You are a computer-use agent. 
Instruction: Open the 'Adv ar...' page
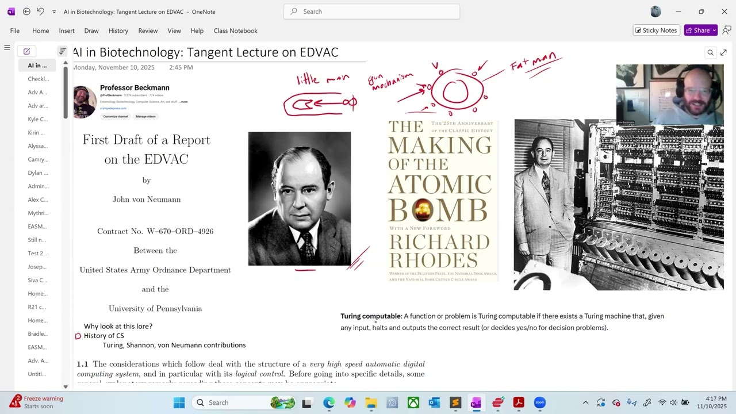click(x=38, y=106)
